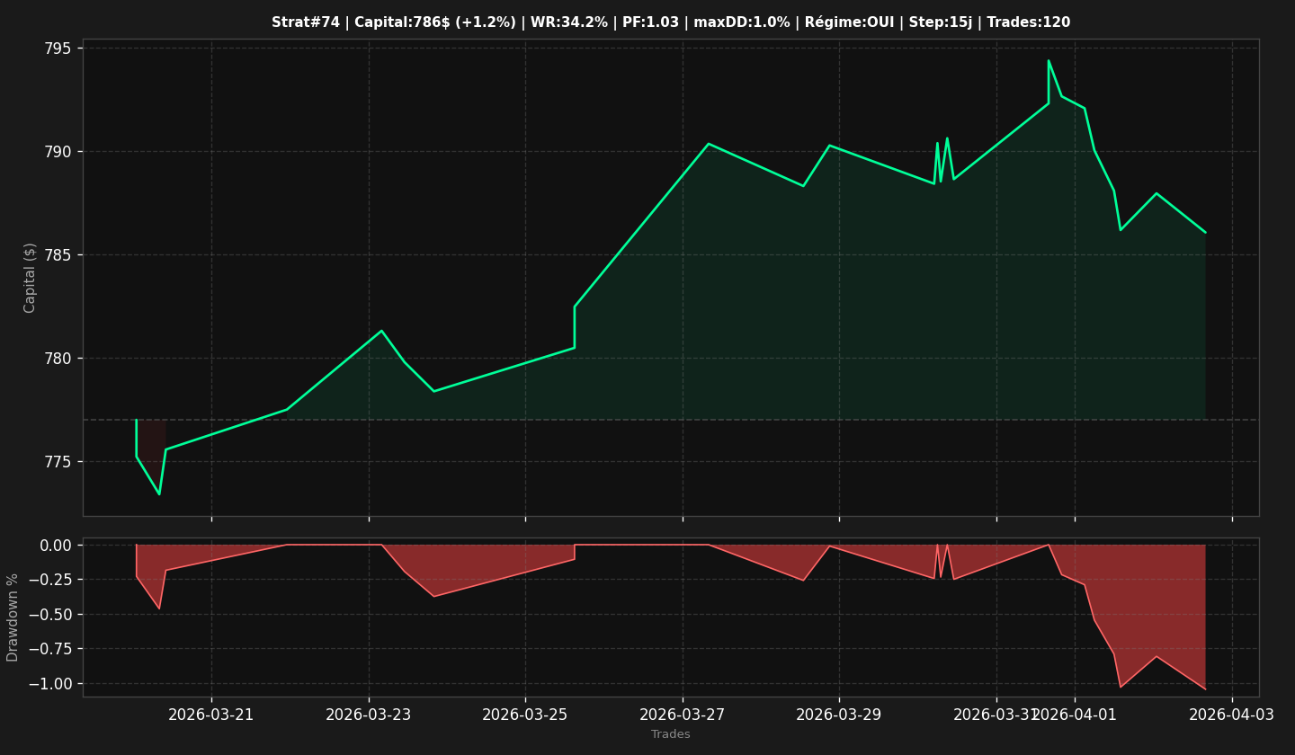Click the 2026-03-27 date tick label
The height and width of the screenshot is (755, 1295).
683,715
